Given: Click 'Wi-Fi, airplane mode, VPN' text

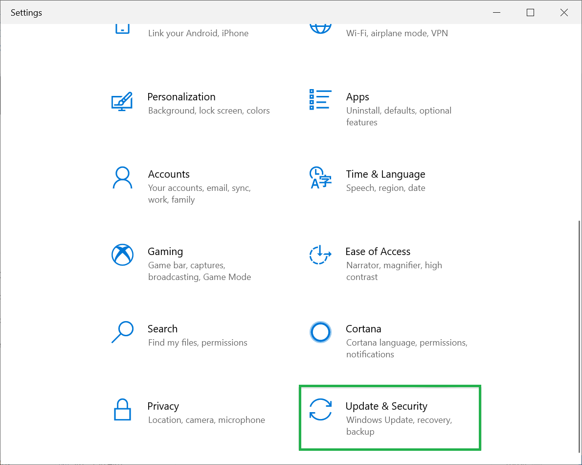Looking at the screenshot, I should (397, 33).
